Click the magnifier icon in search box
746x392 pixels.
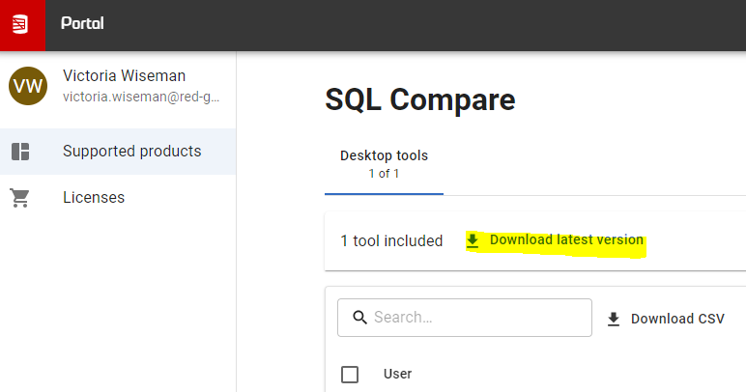360,318
